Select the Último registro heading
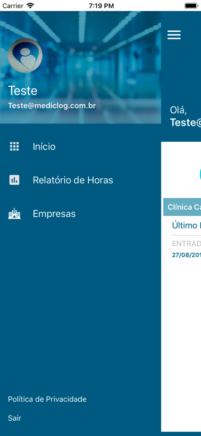This screenshot has width=201, height=436. [x=187, y=225]
